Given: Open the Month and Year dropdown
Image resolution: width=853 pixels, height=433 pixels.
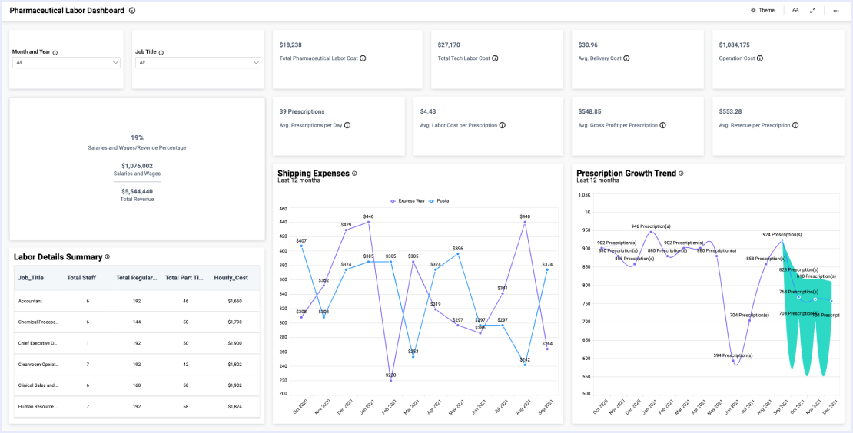Looking at the screenshot, I should 67,63.
